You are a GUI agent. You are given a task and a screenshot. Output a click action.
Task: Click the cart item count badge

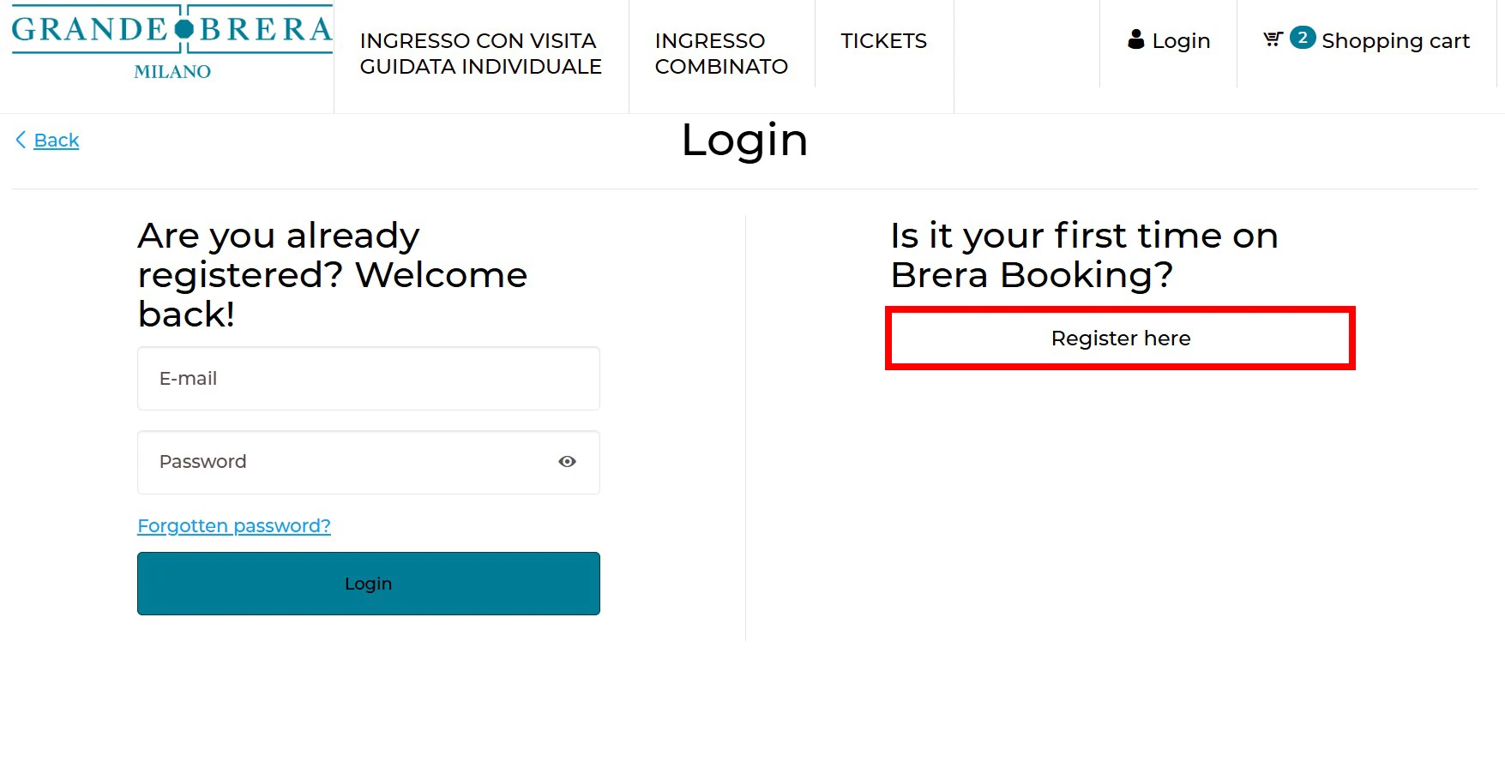[x=1303, y=38]
